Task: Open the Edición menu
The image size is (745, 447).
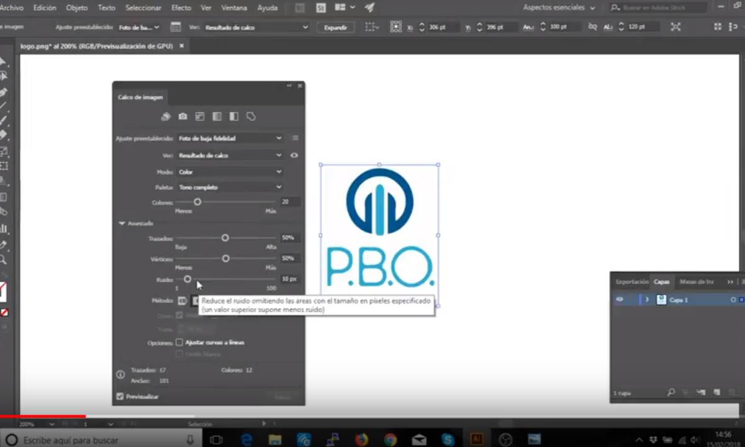Action: (45, 8)
